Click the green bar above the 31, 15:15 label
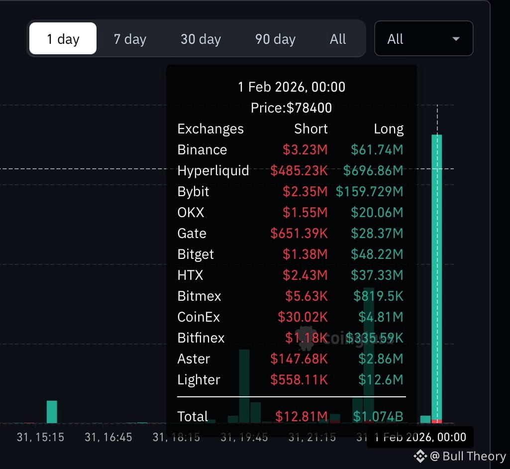Screen dimensions: 510x469 coord(52,412)
